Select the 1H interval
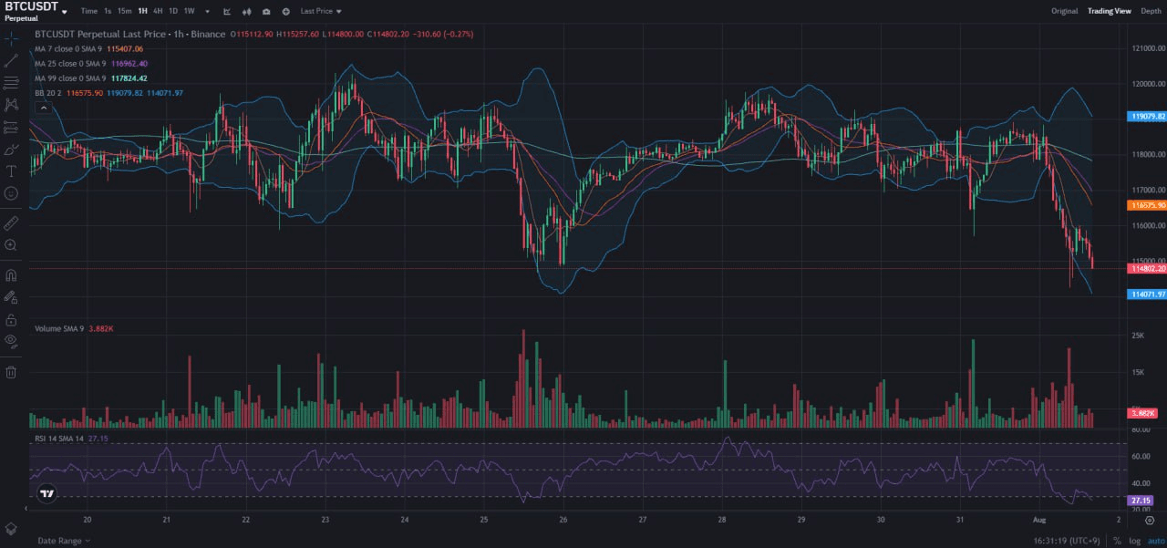The image size is (1167, 548). coord(142,11)
